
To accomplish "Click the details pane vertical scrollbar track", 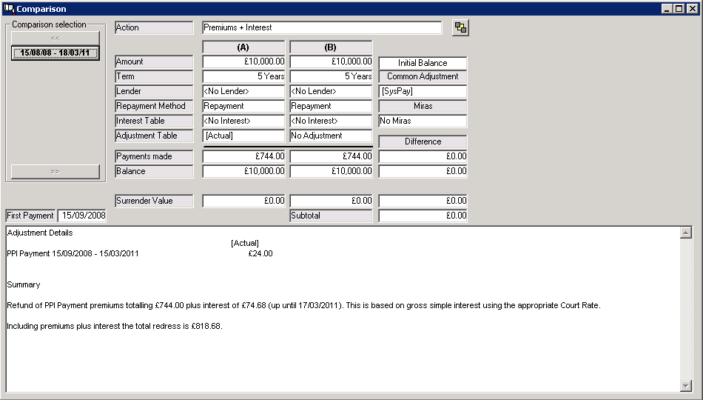I will [685, 309].
